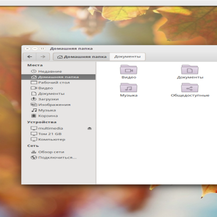Click the Документы breadcrumb button

127,56
